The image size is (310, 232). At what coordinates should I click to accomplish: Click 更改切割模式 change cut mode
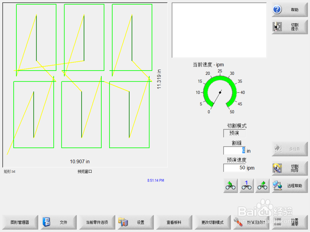213,222
